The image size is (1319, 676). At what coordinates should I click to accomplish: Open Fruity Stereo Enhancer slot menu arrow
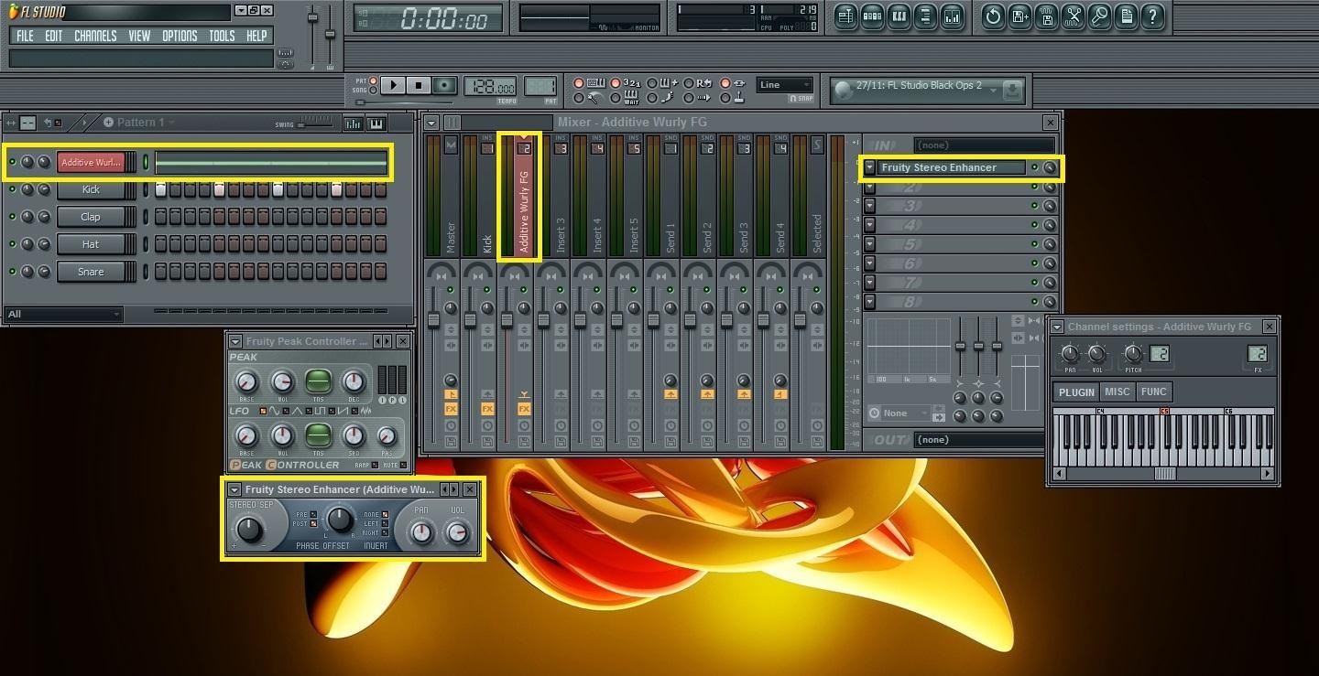tap(870, 167)
